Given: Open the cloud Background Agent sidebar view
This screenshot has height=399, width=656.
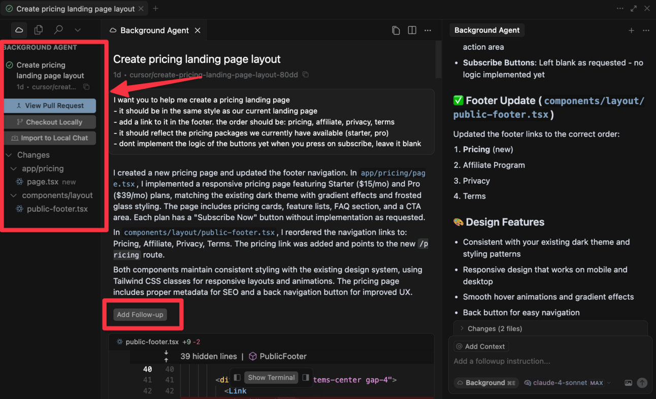Looking at the screenshot, I should (19, 30).
